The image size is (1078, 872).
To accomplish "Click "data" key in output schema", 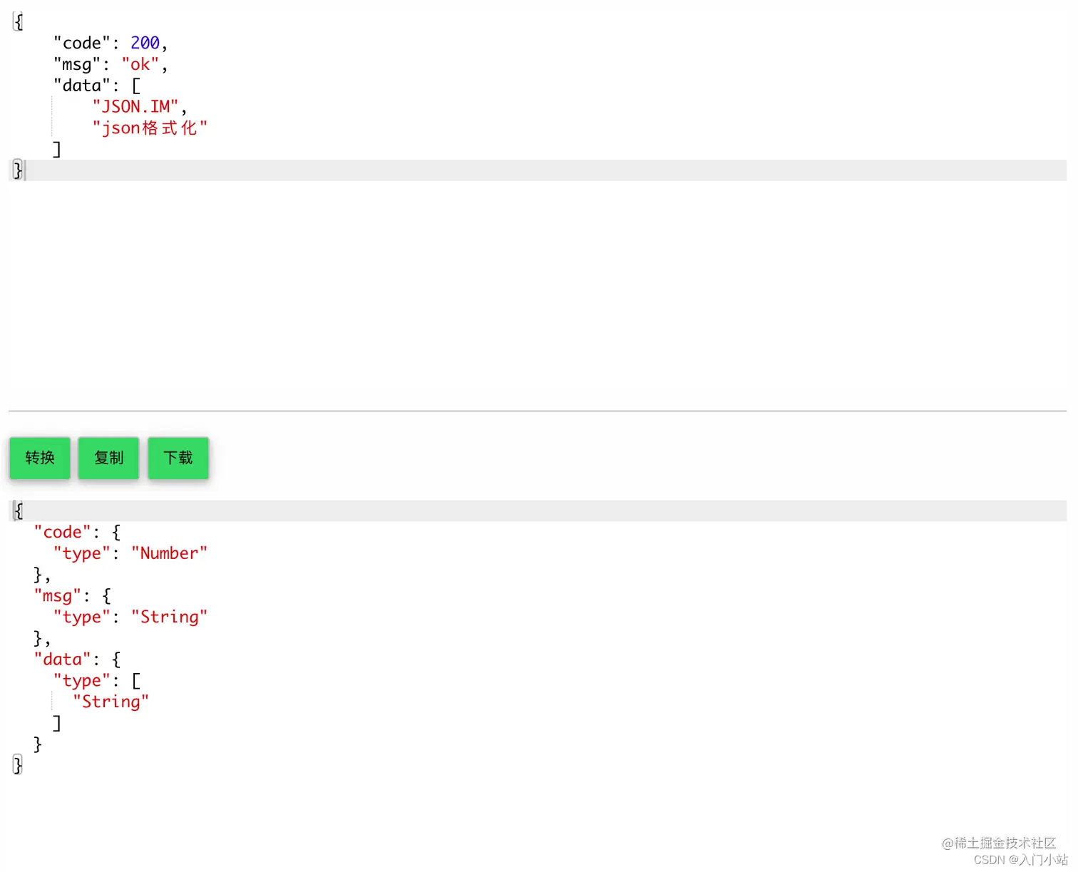I will click(63, 660).
